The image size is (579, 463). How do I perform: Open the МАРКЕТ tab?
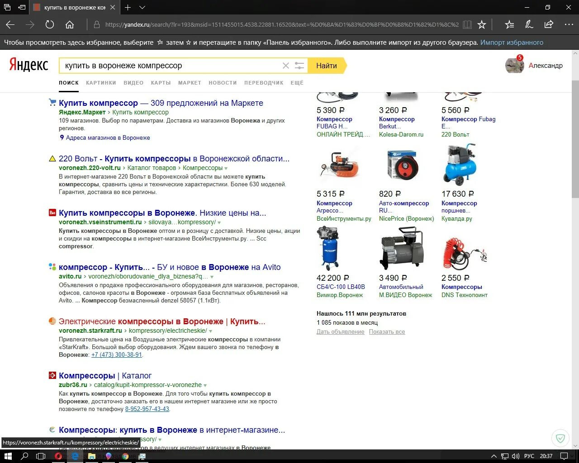(190, 83)
